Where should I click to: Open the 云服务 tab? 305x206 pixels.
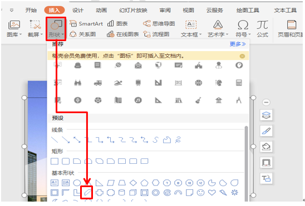point(215,11)
